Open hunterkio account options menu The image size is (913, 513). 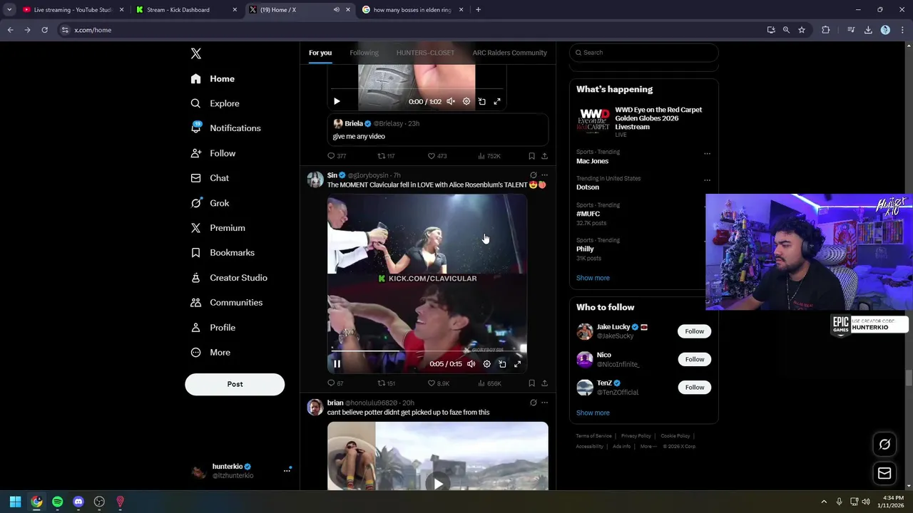coord(287,470)
